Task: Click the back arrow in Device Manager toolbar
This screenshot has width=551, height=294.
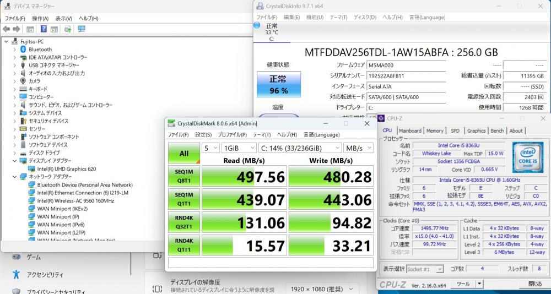Action: (6, 29)
